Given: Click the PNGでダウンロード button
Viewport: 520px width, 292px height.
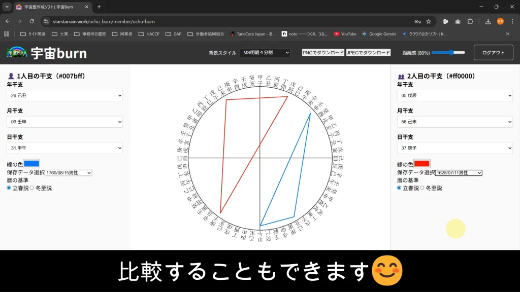Looking at the screenshot, I should [x=323, y=53].
